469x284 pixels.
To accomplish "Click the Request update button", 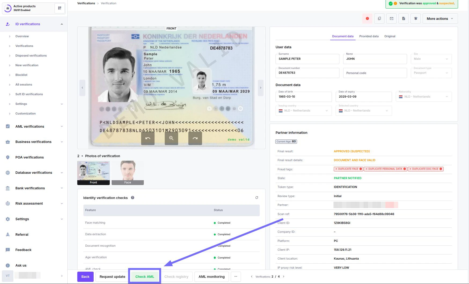I will pos(112,276).
